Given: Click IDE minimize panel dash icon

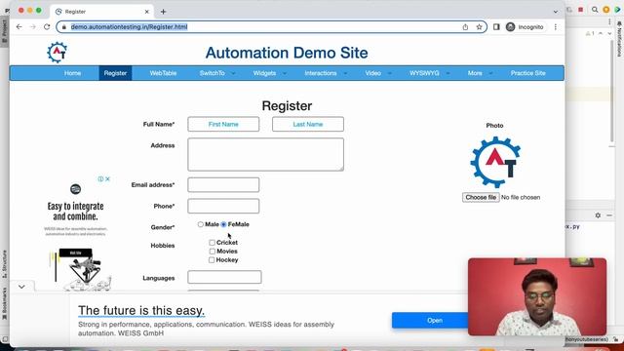Looking at the screenshot, I should 609,215.
